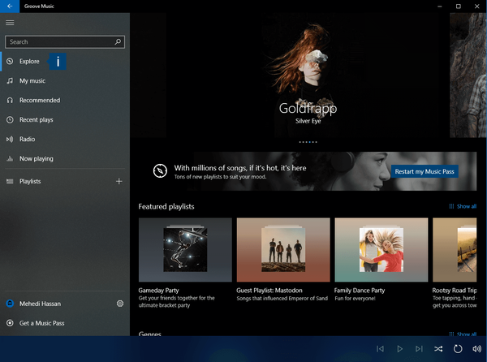
Task: Toggle shuffle playback
Action: (x=438, y=349)
